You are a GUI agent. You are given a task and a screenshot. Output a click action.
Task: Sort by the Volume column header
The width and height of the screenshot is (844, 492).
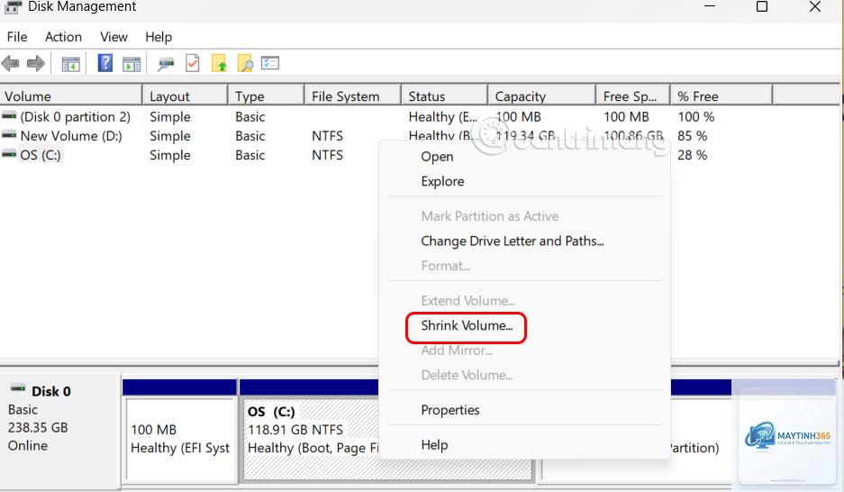pos(71,96)
